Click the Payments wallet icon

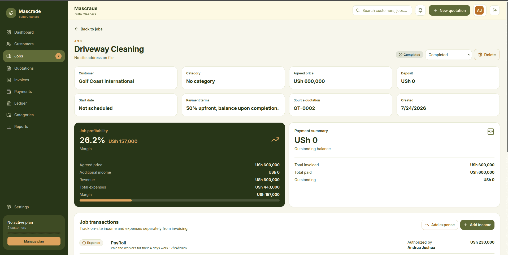pos(9,92)
